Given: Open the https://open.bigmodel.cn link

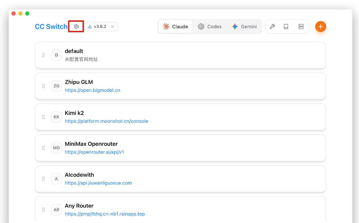Looking at the screenshot, I should pyautogui.click(x=92, y=90).
